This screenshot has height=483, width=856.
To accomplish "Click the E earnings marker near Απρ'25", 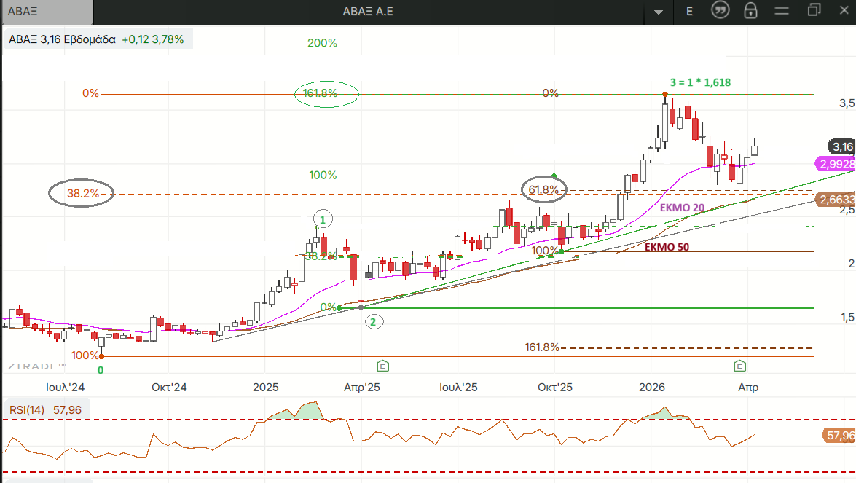I will point(382,366).
